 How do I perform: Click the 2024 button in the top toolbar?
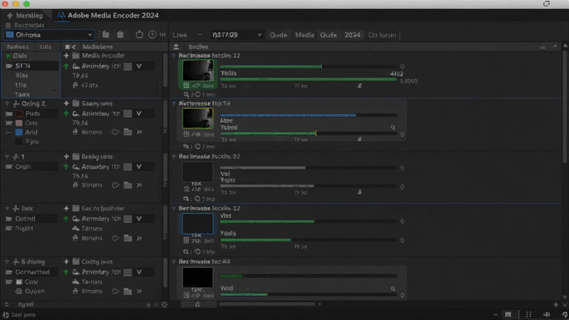(352, 35)
